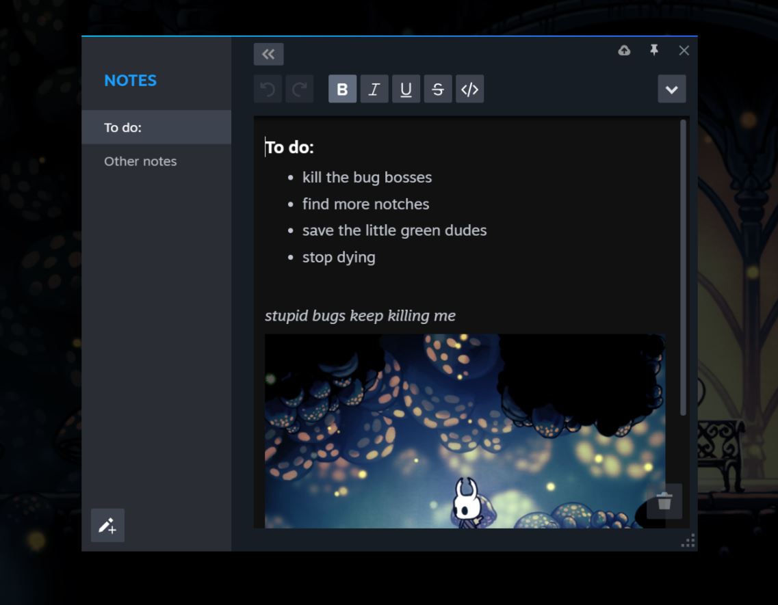The image size is (778, 605).
Task: Select the Bold formatting icon
Action: pyautogui.click(x=343, y=89)
